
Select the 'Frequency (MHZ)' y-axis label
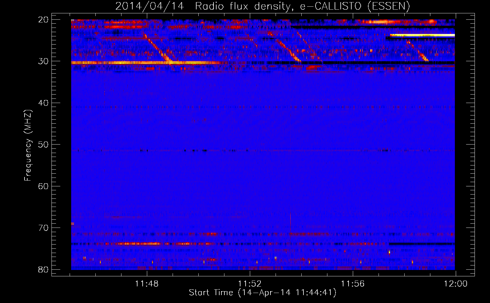point(28,145)
